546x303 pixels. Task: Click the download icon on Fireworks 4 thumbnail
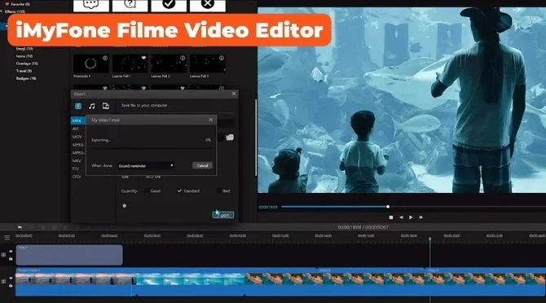point(105,58)
